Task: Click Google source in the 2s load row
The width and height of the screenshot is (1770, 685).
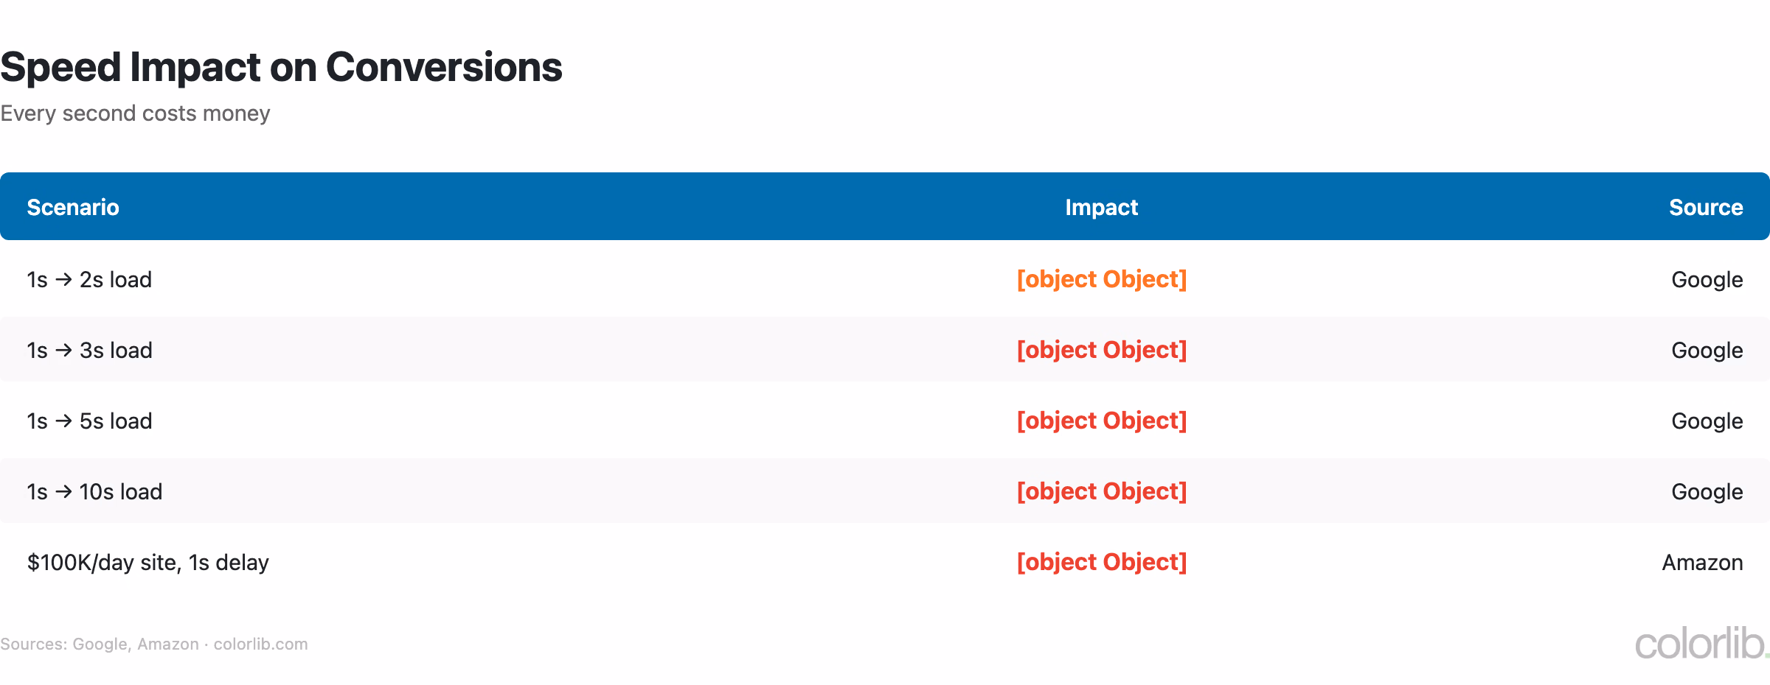Action: (x=1707, y=280)
